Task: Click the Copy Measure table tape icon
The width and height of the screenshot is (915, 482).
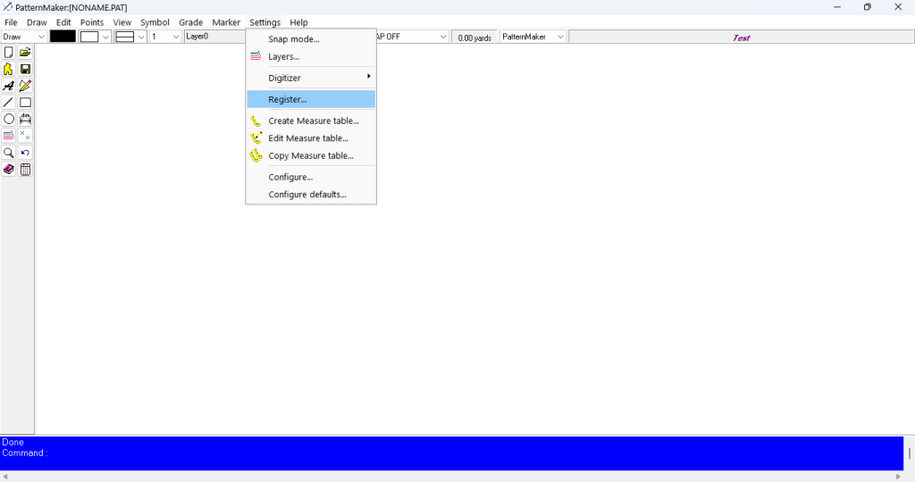Action: pos(256,155)
